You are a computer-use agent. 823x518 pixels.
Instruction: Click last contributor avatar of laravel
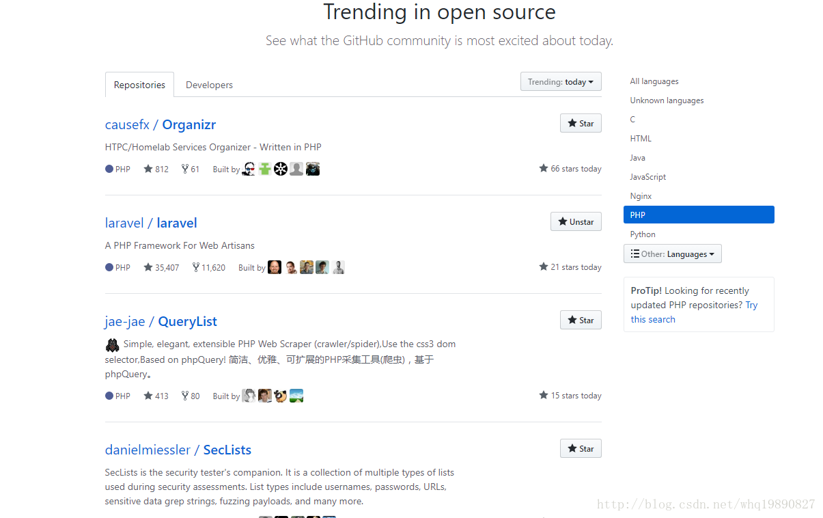click(338, 267)
